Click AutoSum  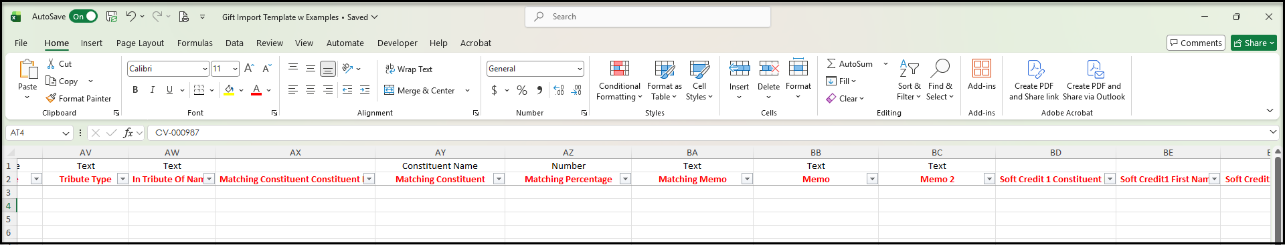point(849,64)
